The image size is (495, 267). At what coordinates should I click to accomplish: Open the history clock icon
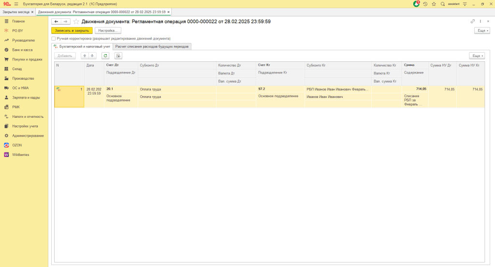point(425,4)
